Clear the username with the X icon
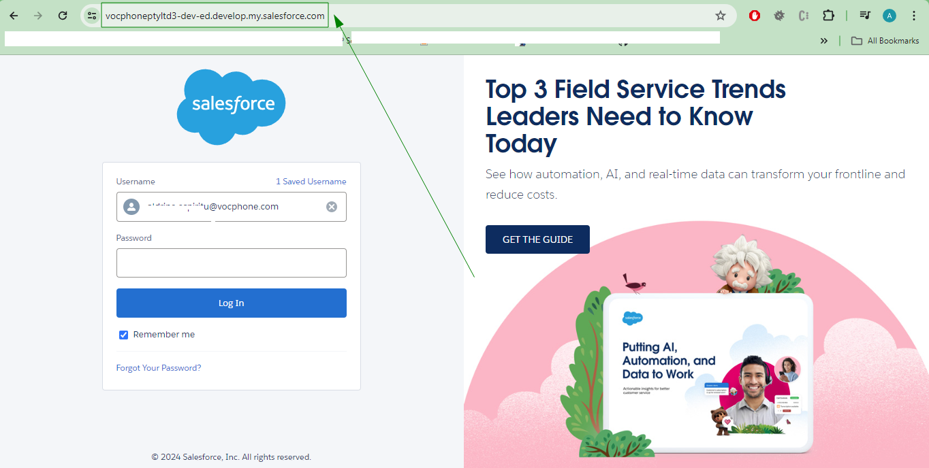The width and height of the screenshot is (929, 468). [332, 206]
